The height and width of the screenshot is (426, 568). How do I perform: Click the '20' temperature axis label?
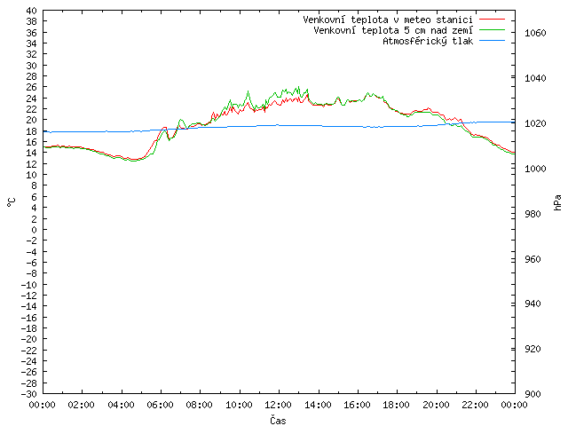32,120
